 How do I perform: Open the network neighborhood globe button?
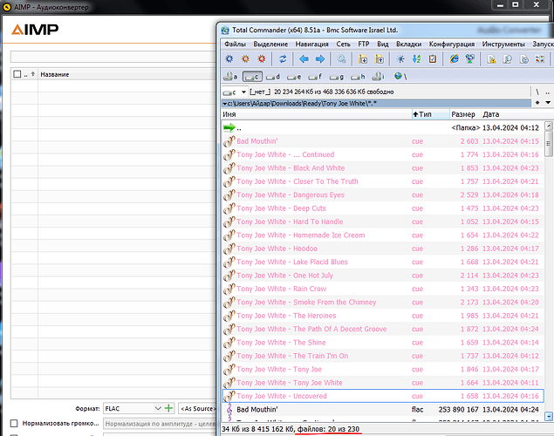(x=400, y=76)
